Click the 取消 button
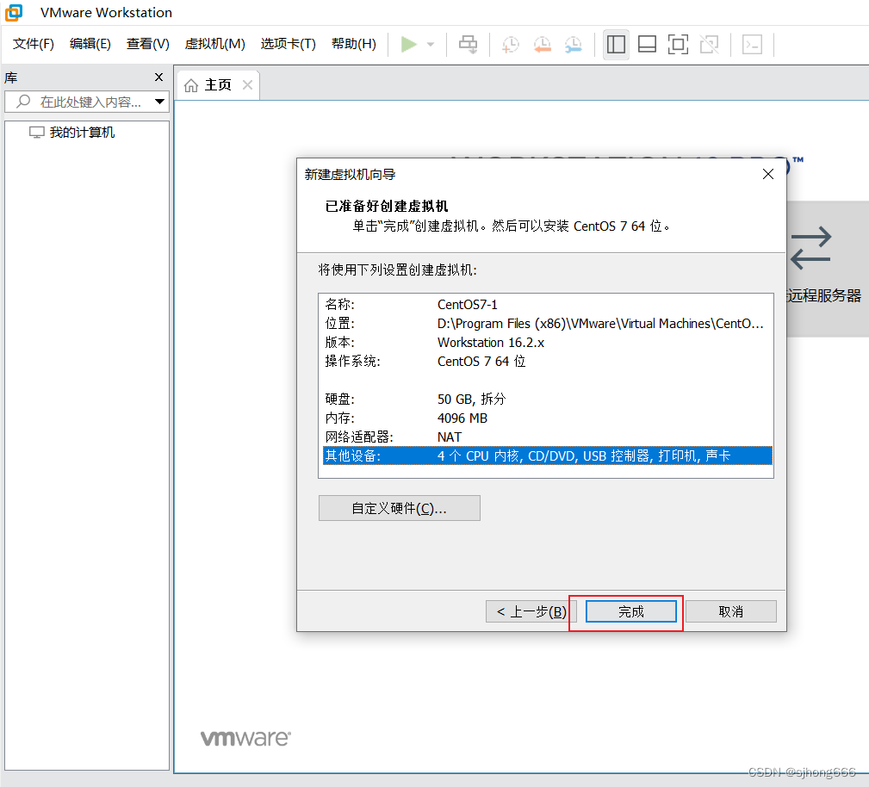This screenshot has height=787, width=869. pyautogui.click(x=730, y=611)
